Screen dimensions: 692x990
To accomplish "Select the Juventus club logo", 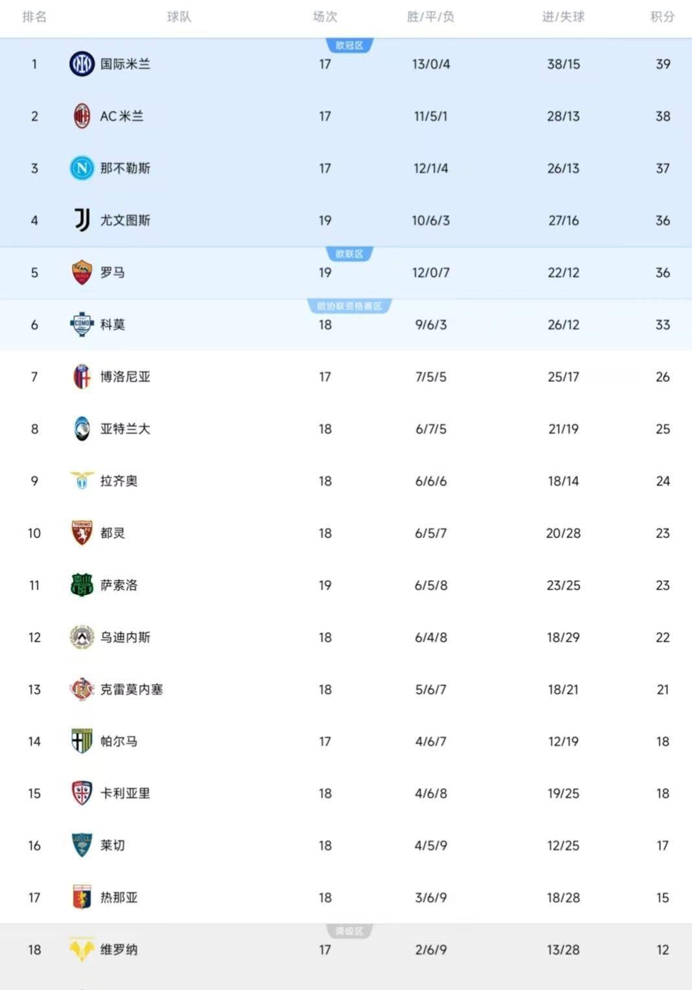I will [x=82, y=221].
